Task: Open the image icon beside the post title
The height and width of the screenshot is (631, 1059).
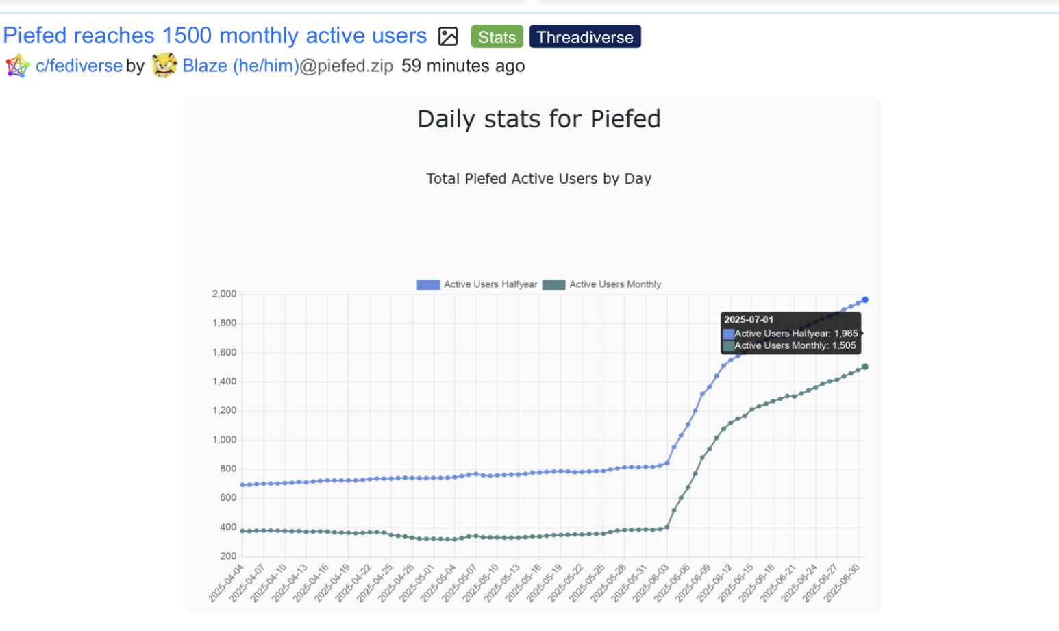Action: [x=448, y=36]
